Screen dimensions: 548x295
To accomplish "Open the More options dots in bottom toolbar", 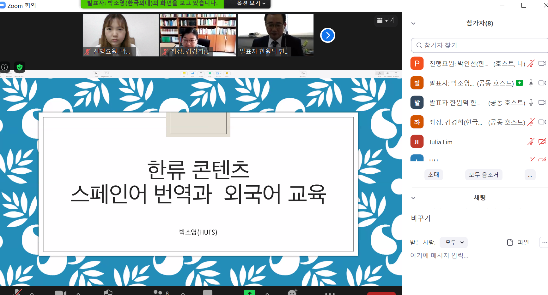I will [330, 293].
